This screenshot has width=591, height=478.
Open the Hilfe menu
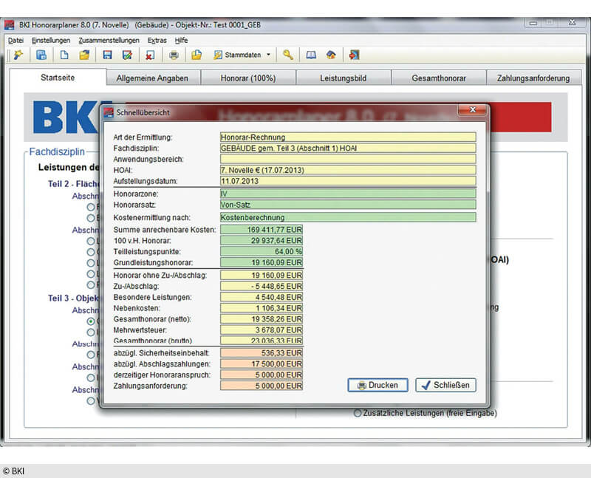[x=181, y=41]
